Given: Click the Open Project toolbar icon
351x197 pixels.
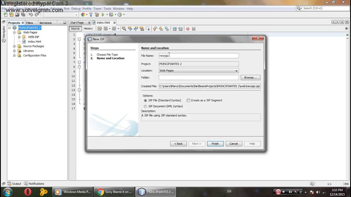Looking at the screenshot, I should 17,15.
